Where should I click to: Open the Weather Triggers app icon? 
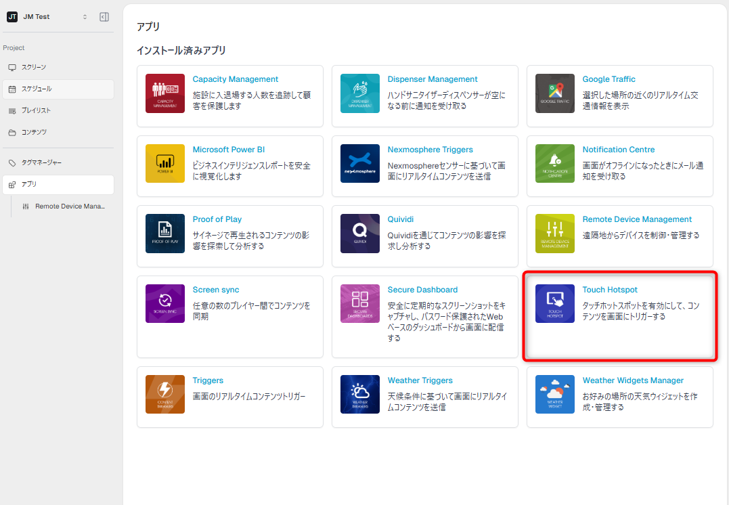coord(360,395)
